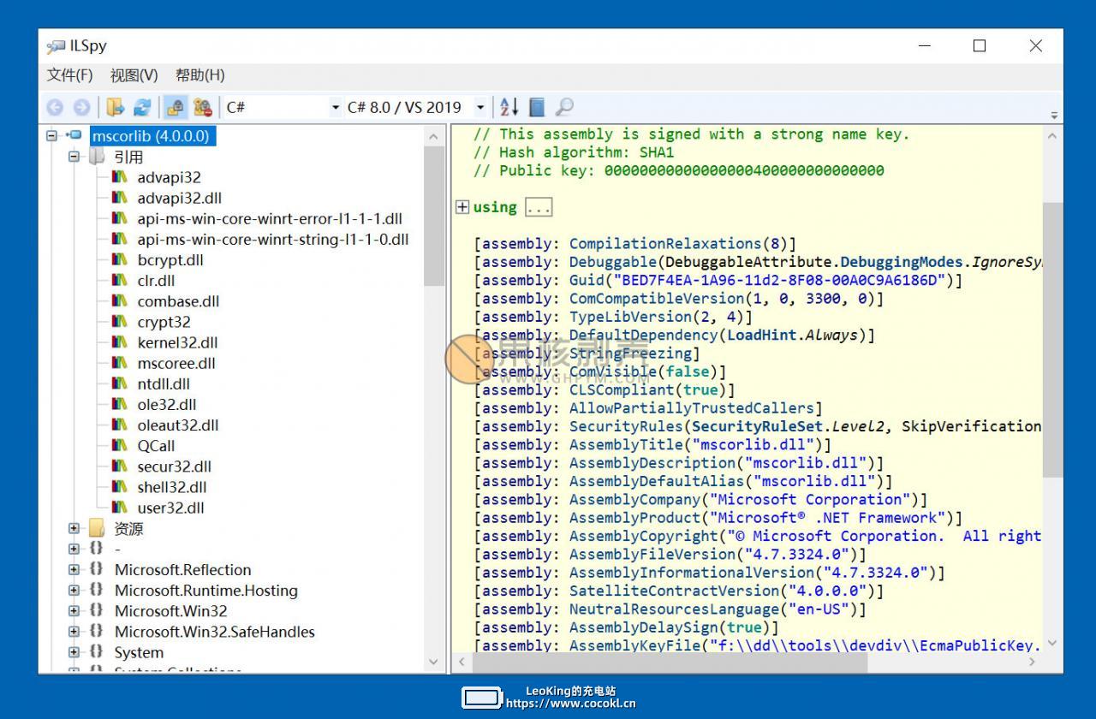Open an assembly file with the folder icon
The width and height of the screenshot is (1096, 719).
(x=116, y=107)
